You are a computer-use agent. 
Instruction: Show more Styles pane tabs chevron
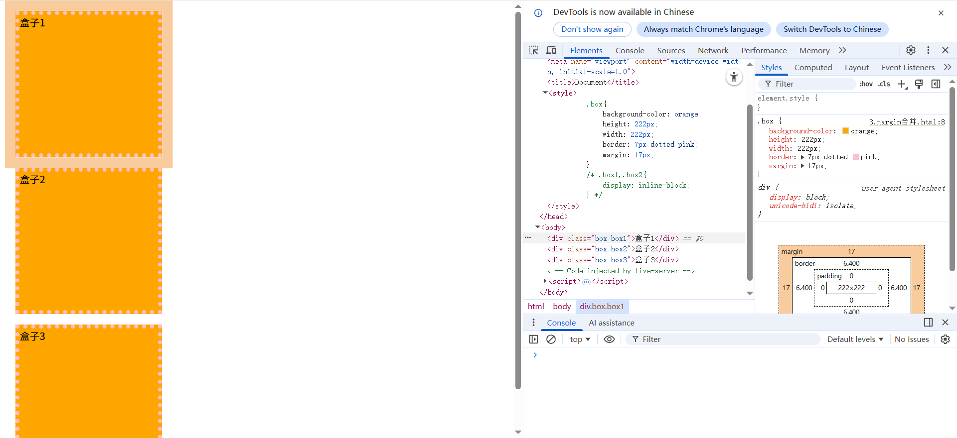point(948,67)
